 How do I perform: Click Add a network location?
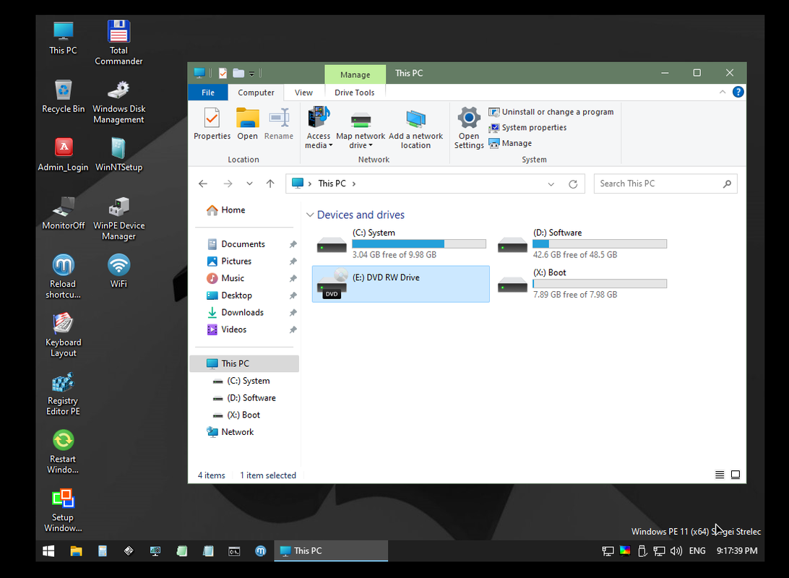pos(415,129)
